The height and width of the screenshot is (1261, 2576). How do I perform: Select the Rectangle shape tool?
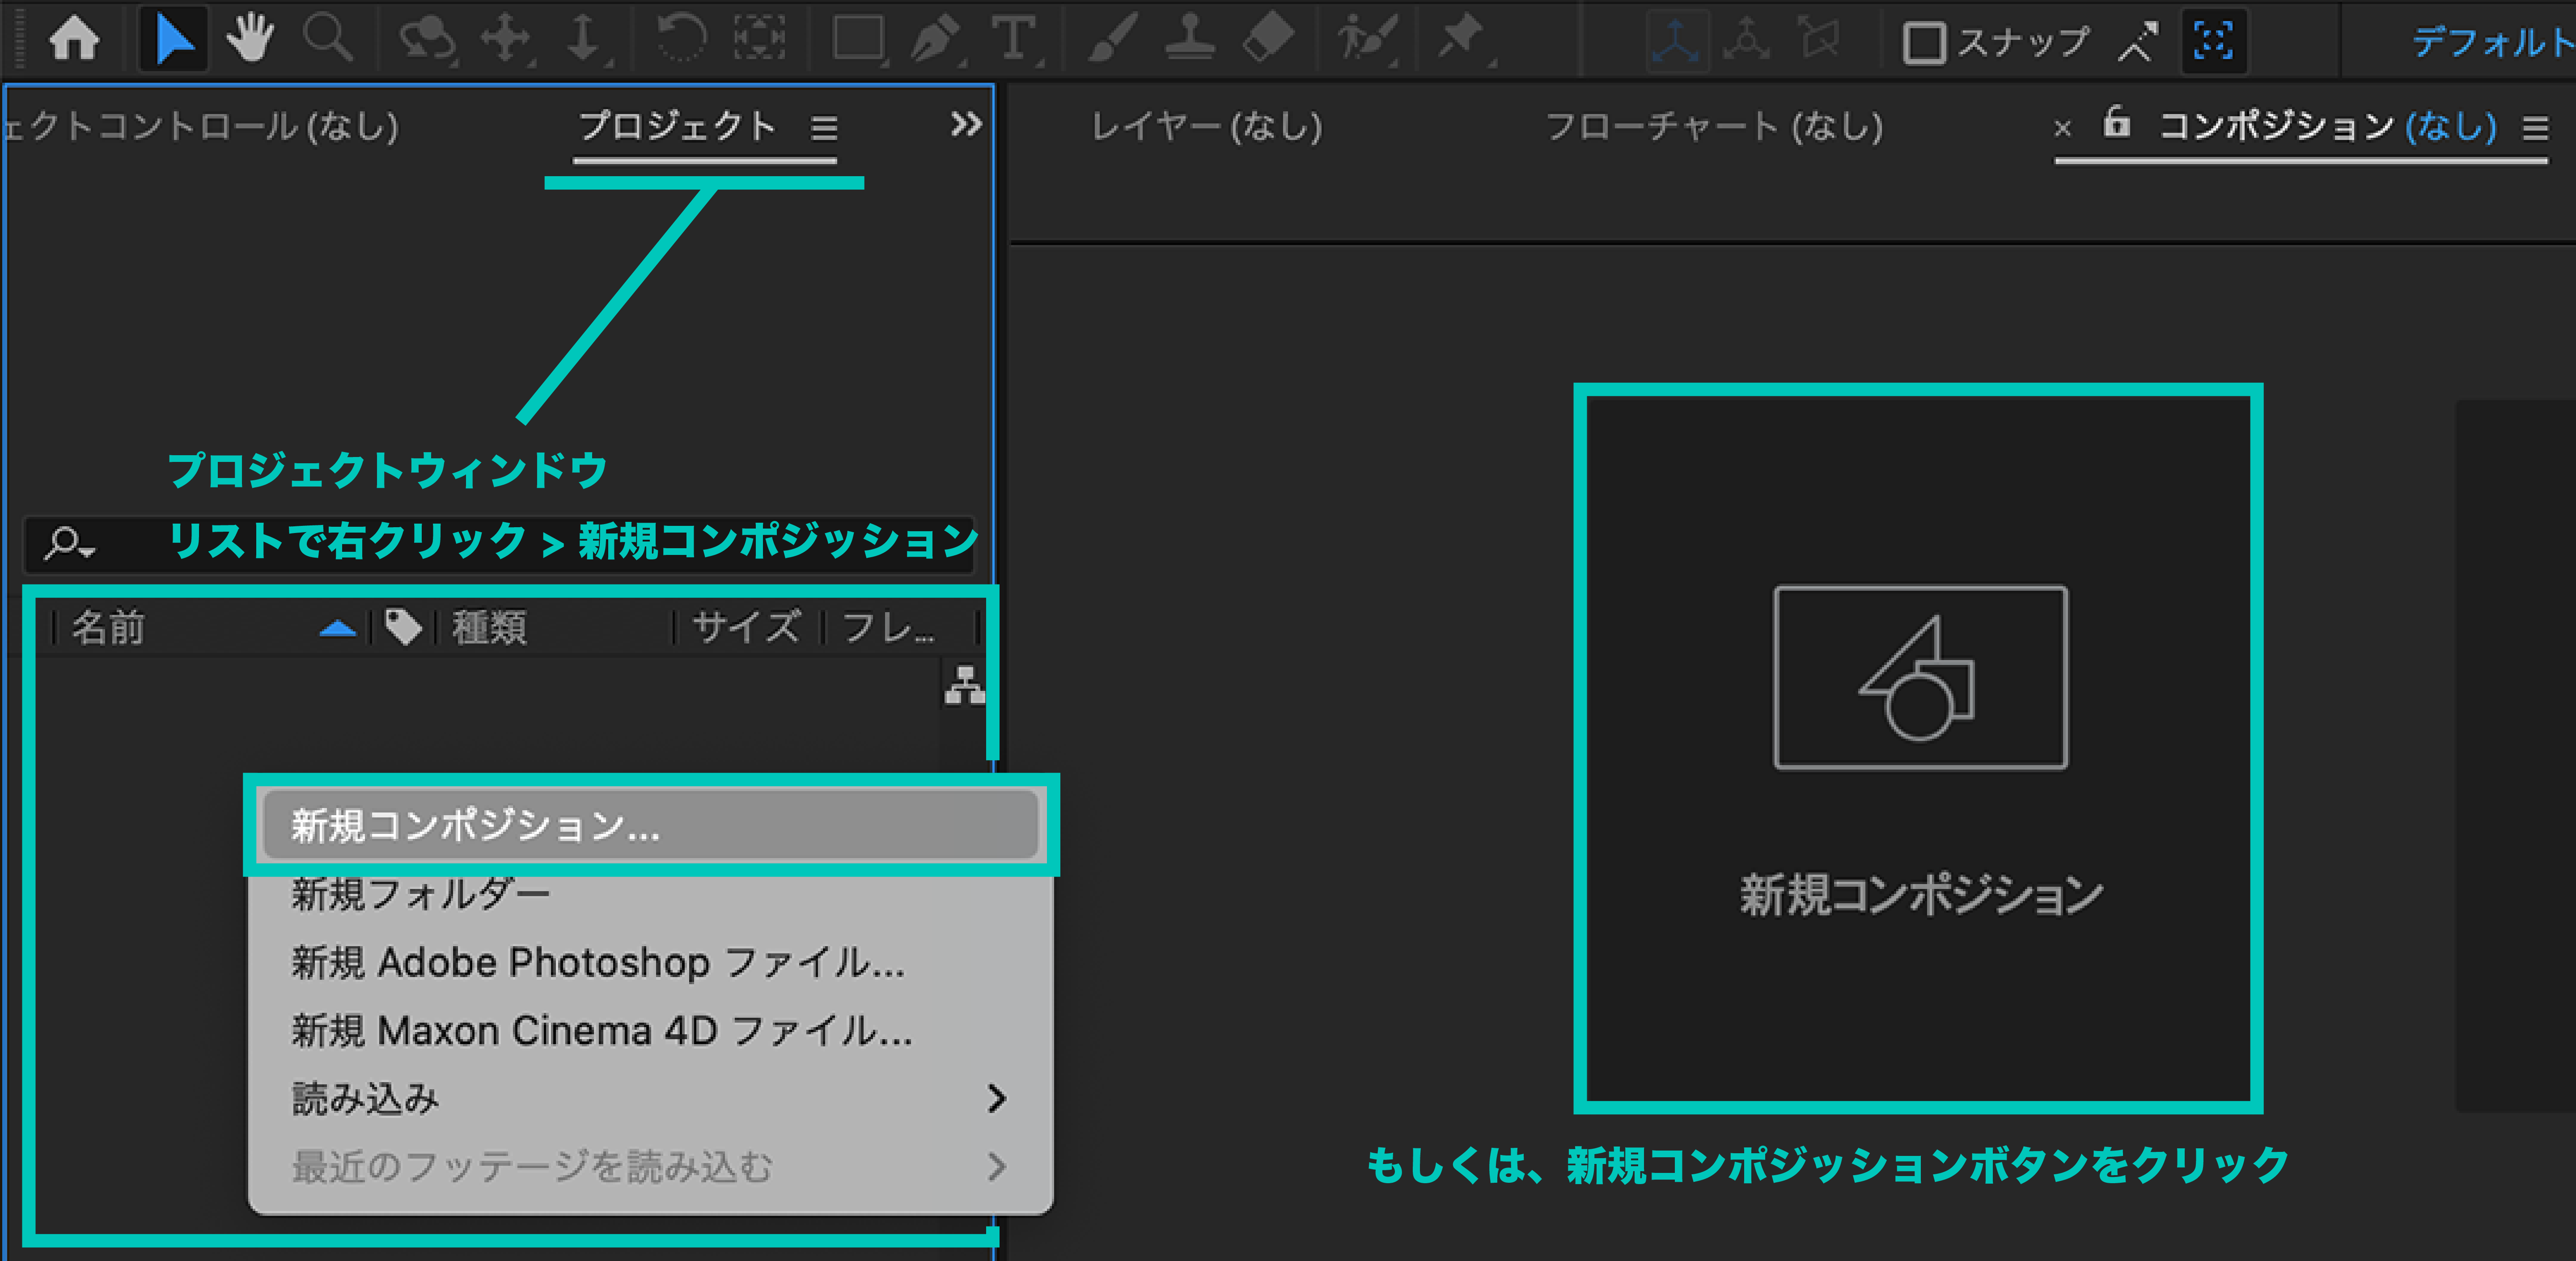click(x=859, y=40)
